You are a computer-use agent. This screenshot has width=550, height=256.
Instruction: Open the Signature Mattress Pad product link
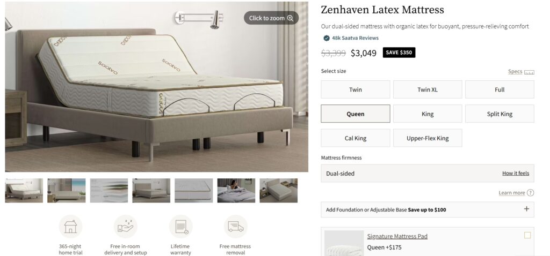397,236
